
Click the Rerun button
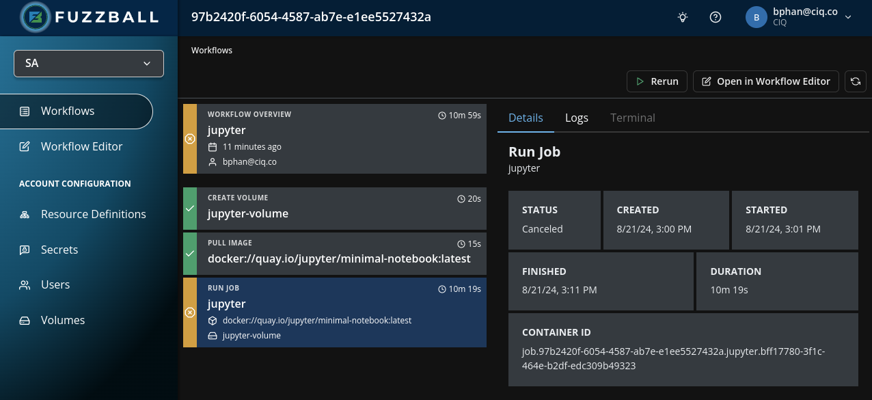(x=657, y=81)
